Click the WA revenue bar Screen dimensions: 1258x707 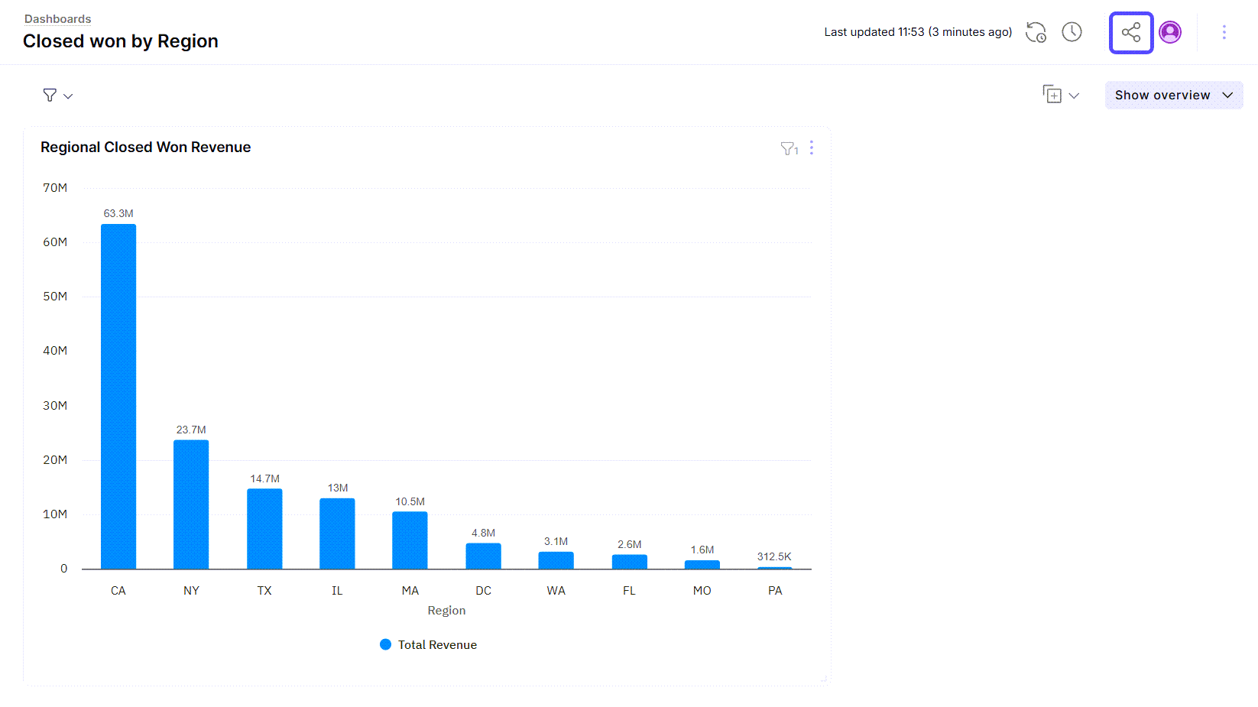coord(556,561)
